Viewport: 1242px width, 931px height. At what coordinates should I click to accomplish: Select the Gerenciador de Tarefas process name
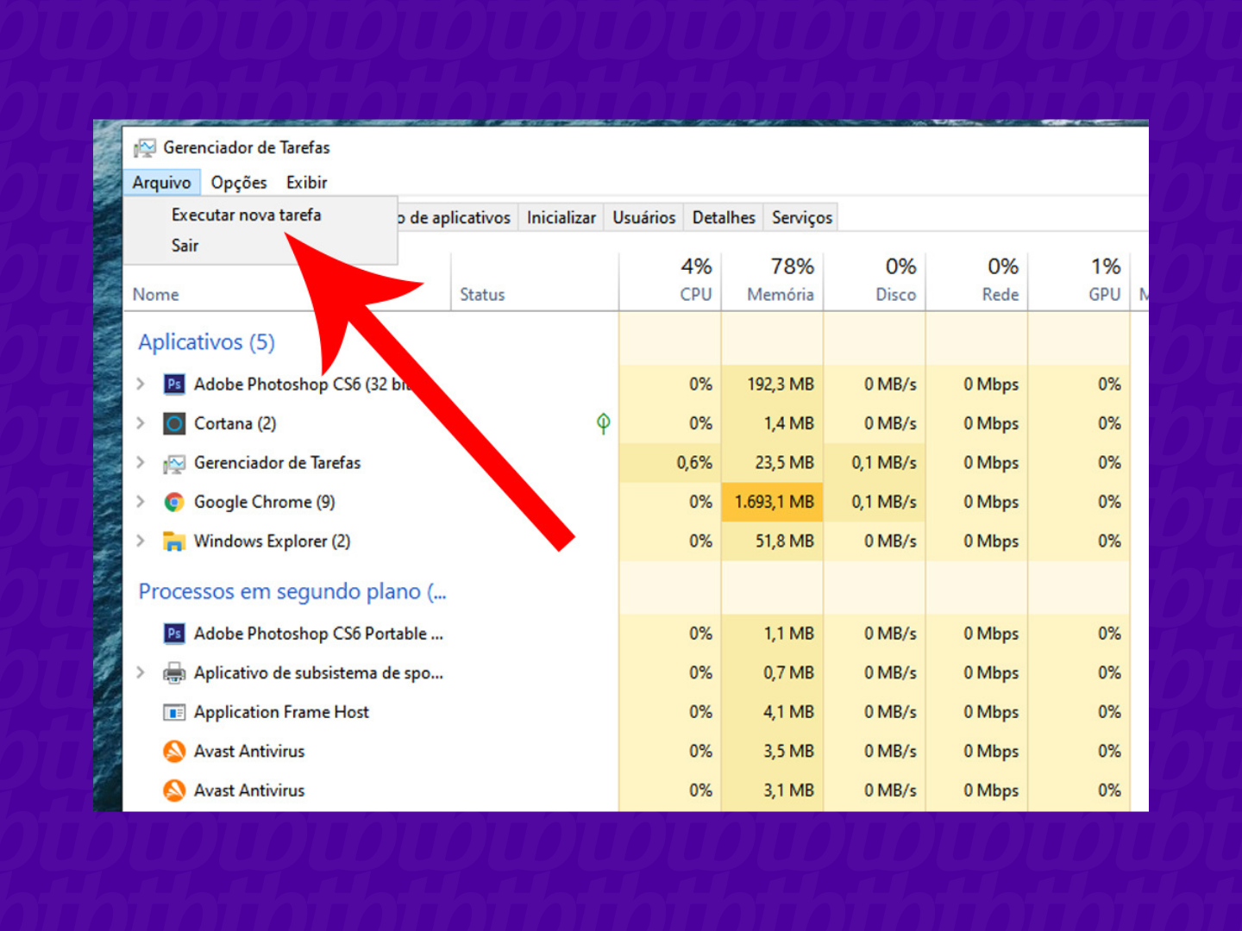[x=278, y=463]
